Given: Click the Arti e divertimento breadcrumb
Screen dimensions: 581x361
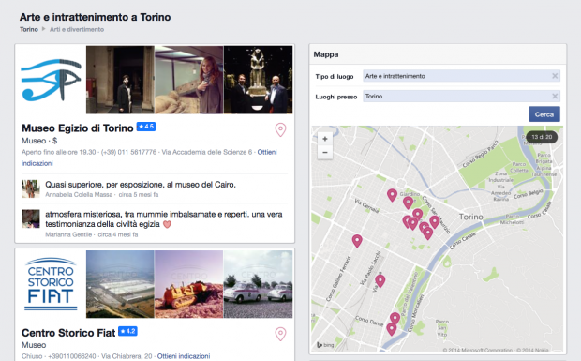Looking at the screenshot, I should 77,29.
